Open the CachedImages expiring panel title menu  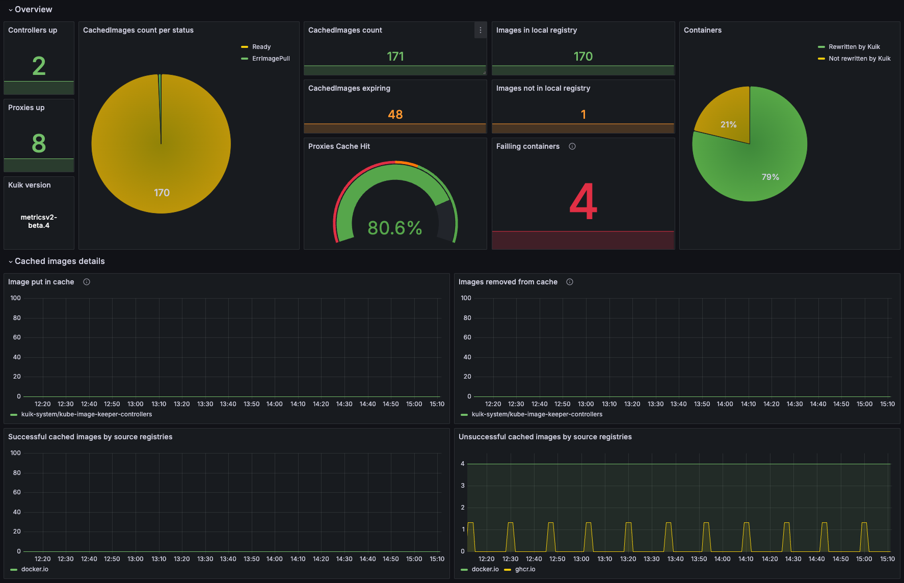349,88
